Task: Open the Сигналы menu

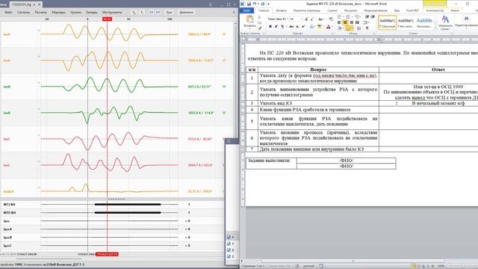Action: click(23, 13)
